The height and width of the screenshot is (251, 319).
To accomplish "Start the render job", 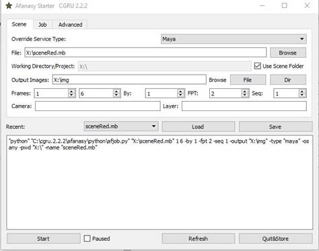I will click(x=44, y=239).
